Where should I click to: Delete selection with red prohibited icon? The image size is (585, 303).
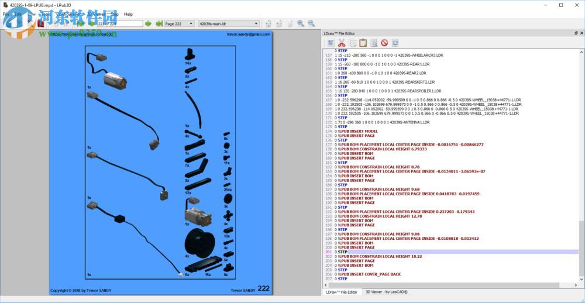[x=385, y=43]
